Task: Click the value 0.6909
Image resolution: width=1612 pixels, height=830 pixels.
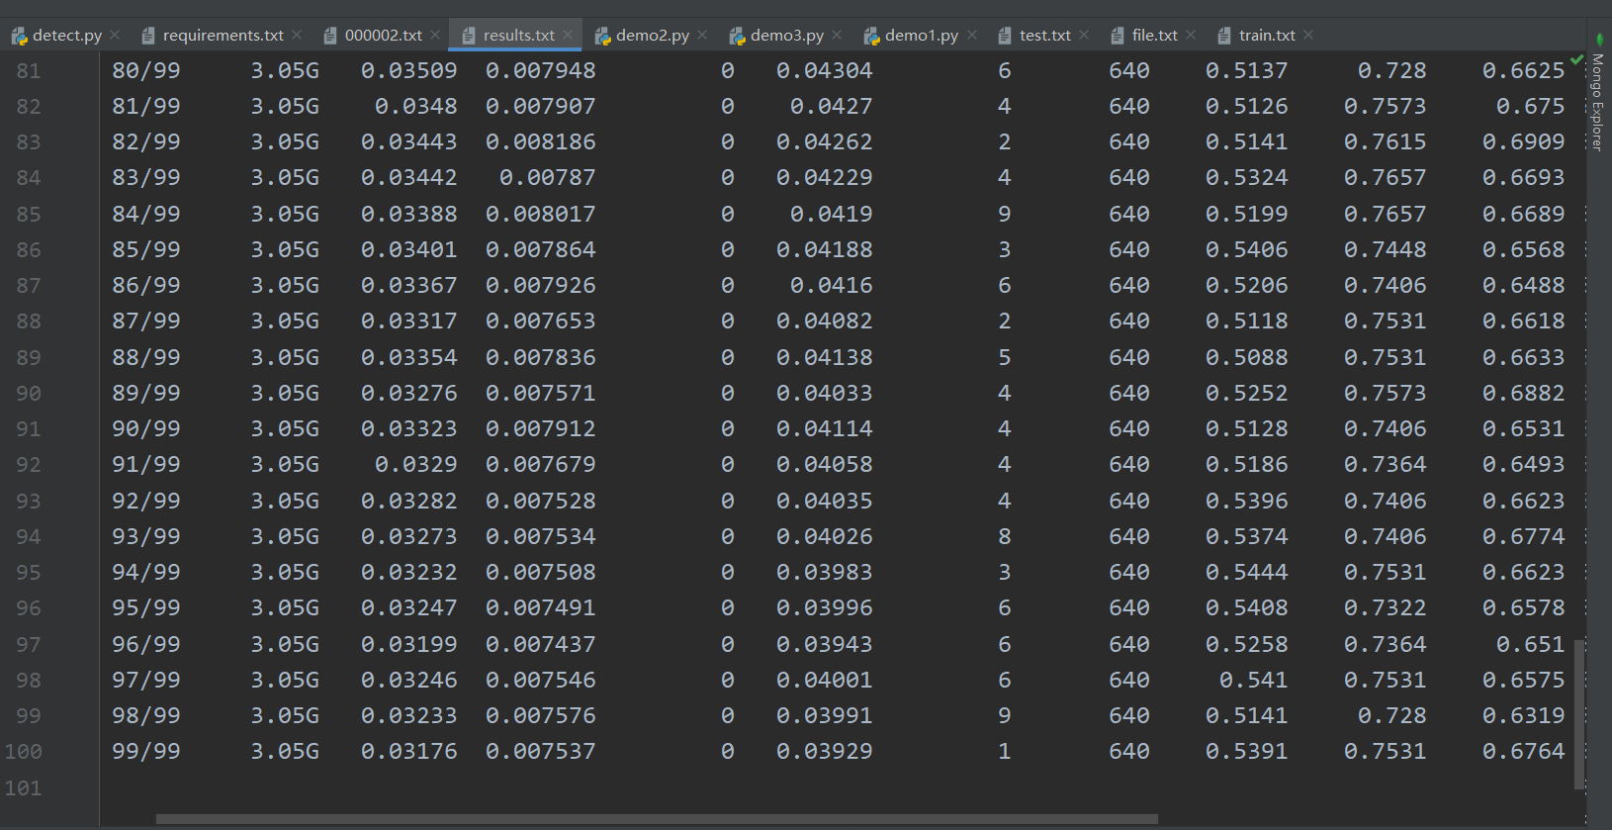Action: [x=1524, y=142]
